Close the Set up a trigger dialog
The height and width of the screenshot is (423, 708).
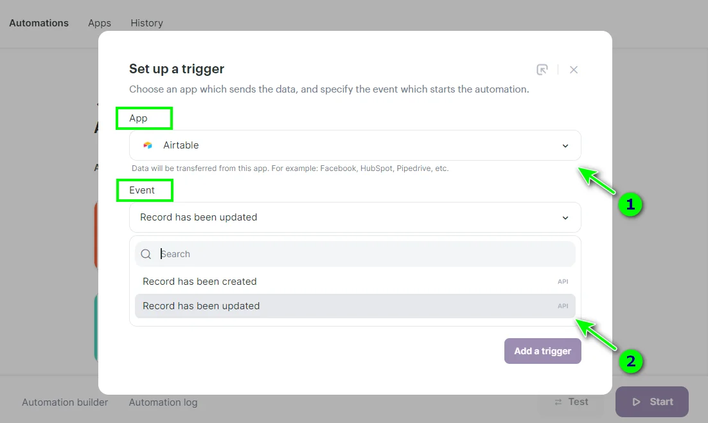(574, 69)
